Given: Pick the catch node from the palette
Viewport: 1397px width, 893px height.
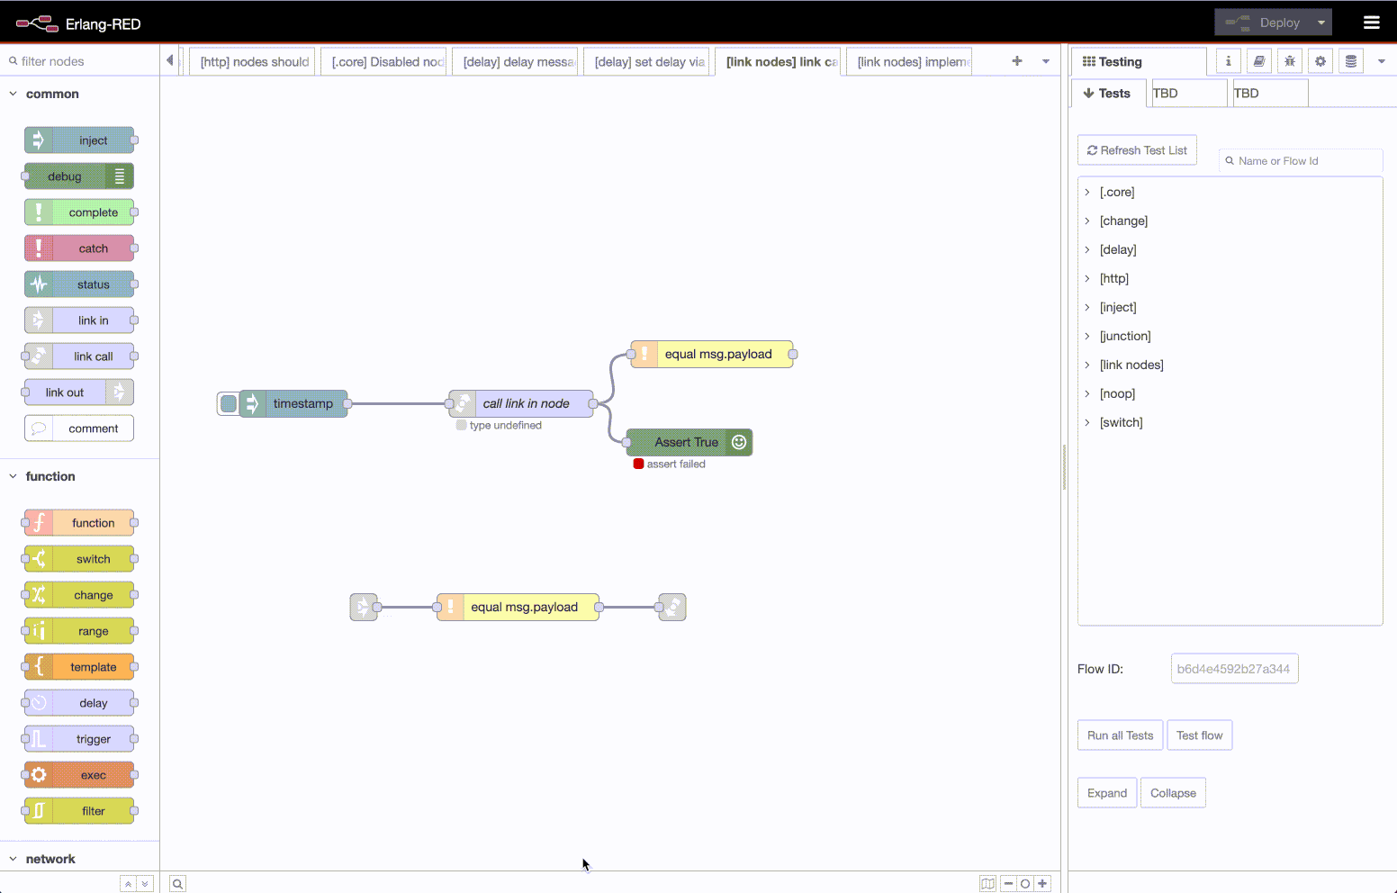Looking at the screenshot, I should click(x=79, y=248).
